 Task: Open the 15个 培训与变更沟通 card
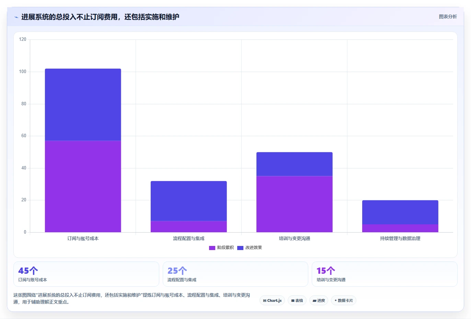tap(384, 274)
